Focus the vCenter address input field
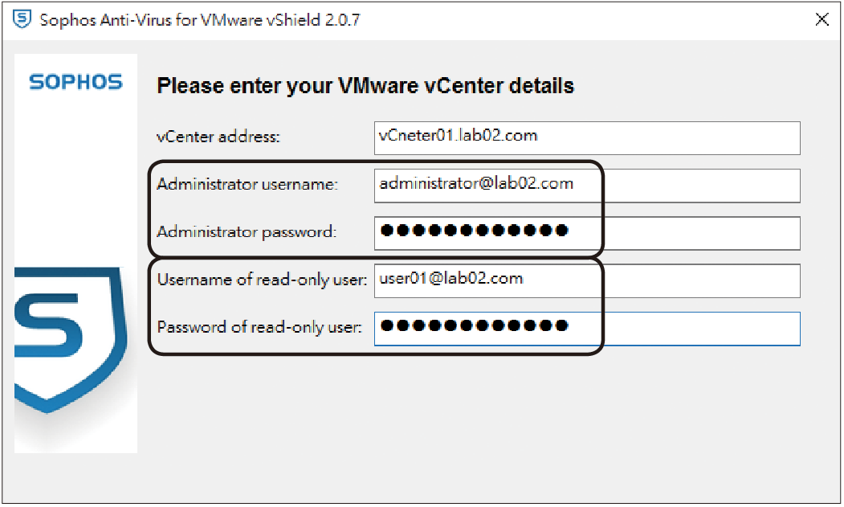This screenshot has height=507, width=844. click(x=587, y=138)
